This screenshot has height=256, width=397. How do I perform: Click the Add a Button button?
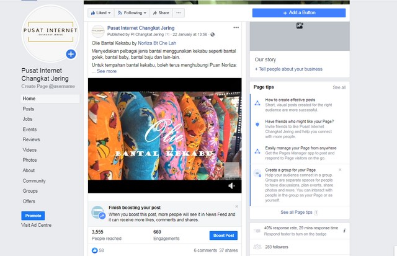[299, 12]
